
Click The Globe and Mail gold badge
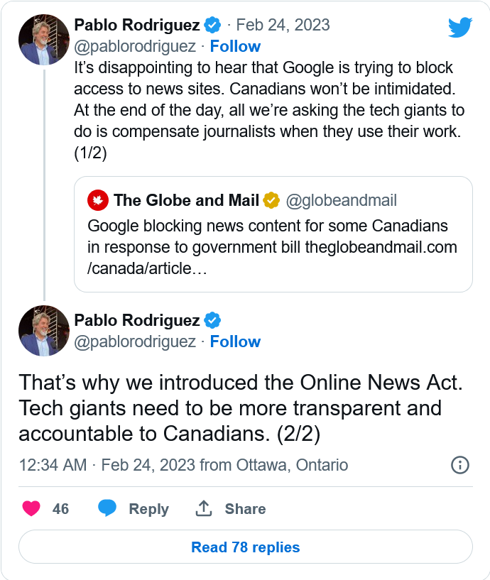[x=271, y=200]
